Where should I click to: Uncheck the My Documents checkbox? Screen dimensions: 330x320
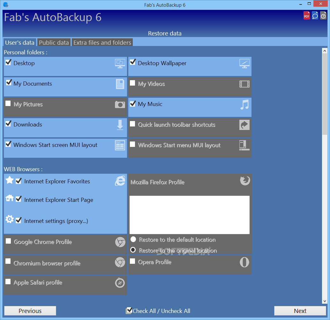(x=9, y=82)
